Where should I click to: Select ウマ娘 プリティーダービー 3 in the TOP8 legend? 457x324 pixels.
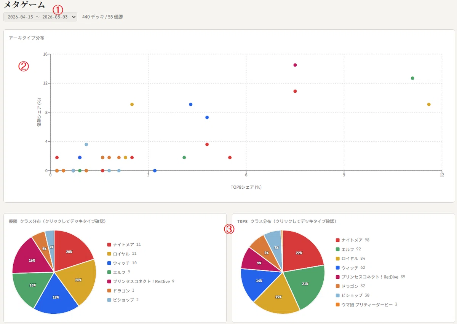(366, 305)
